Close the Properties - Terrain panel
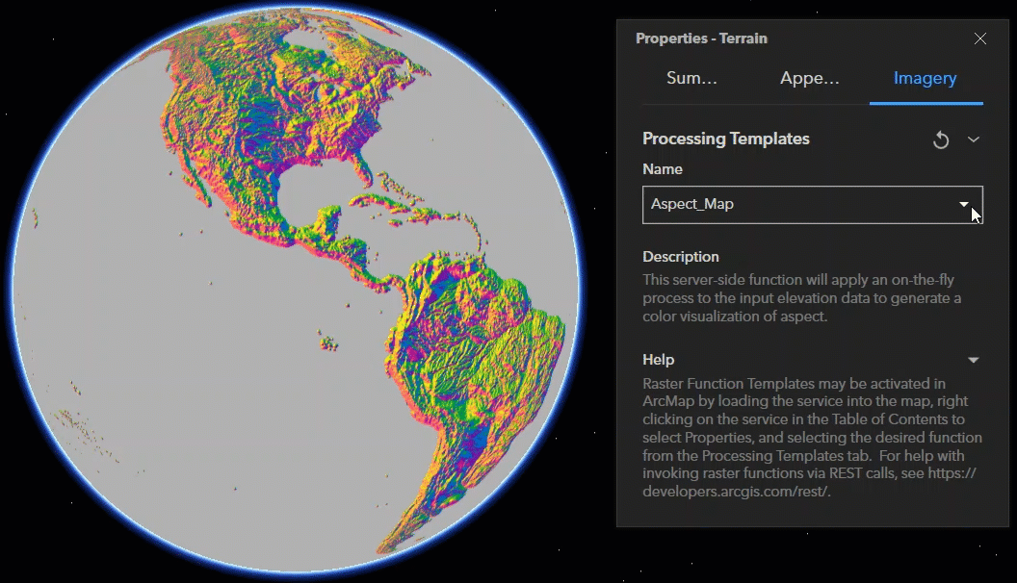Viewport: 1017px width, 583px height. [x=980, y=38]
